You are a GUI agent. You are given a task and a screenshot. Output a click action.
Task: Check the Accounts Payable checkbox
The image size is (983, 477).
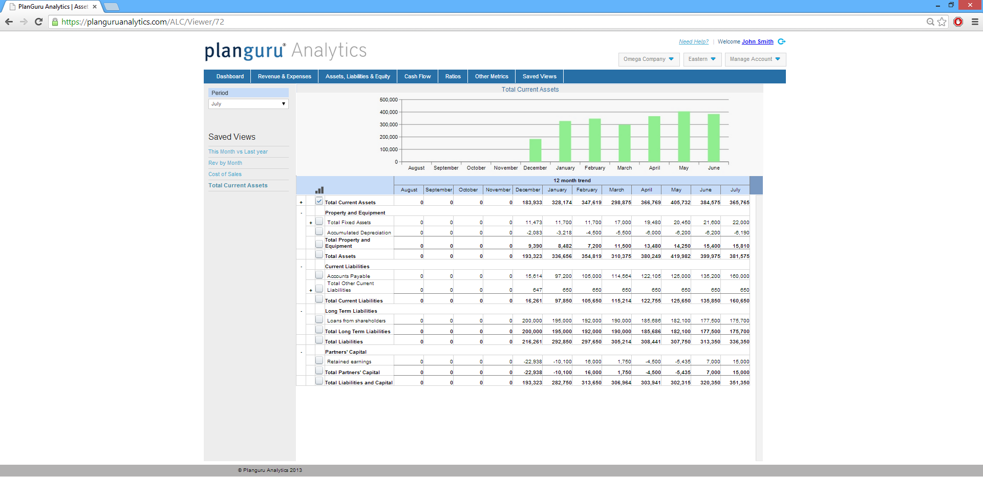[x=319, y=275]
